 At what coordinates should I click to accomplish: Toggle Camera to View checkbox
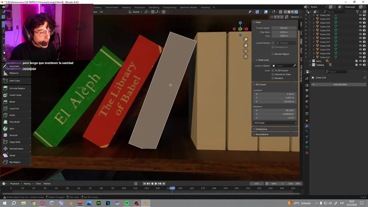[273, 74]
